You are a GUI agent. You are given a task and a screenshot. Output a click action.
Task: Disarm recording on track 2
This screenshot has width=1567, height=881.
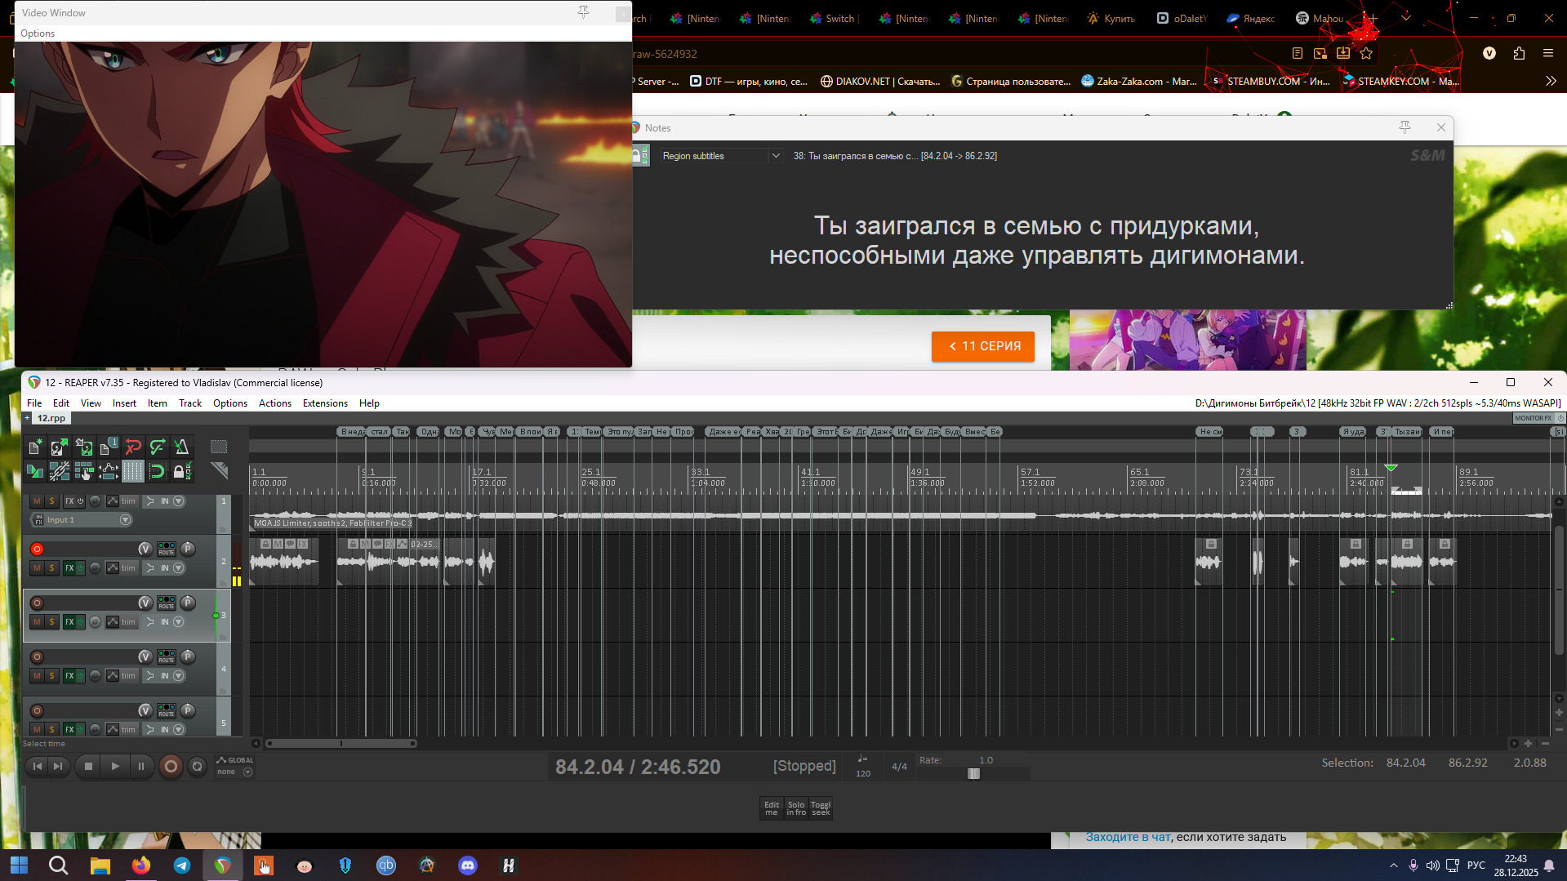pyautogui.click(x=37, y=550)
